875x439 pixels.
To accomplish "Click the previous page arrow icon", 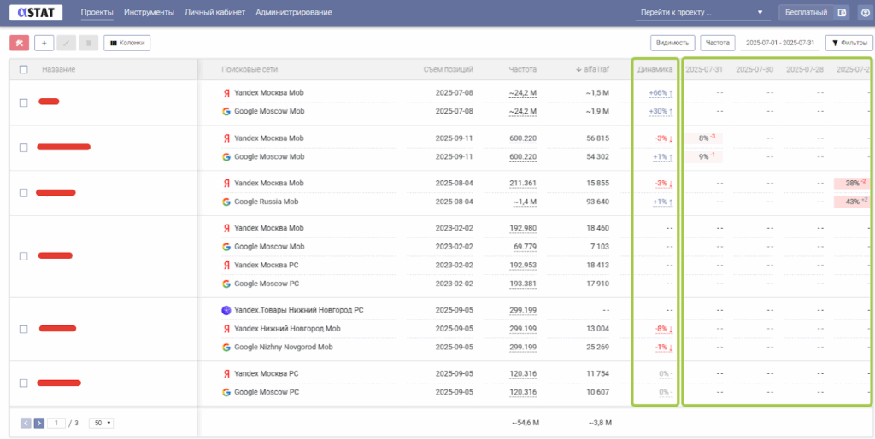I will click(26, 423).
